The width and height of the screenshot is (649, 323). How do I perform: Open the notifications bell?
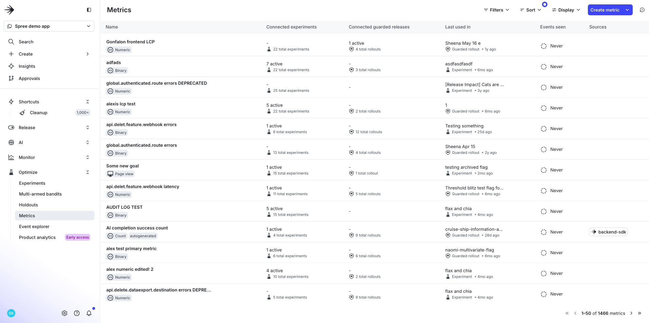click(89, 313)
